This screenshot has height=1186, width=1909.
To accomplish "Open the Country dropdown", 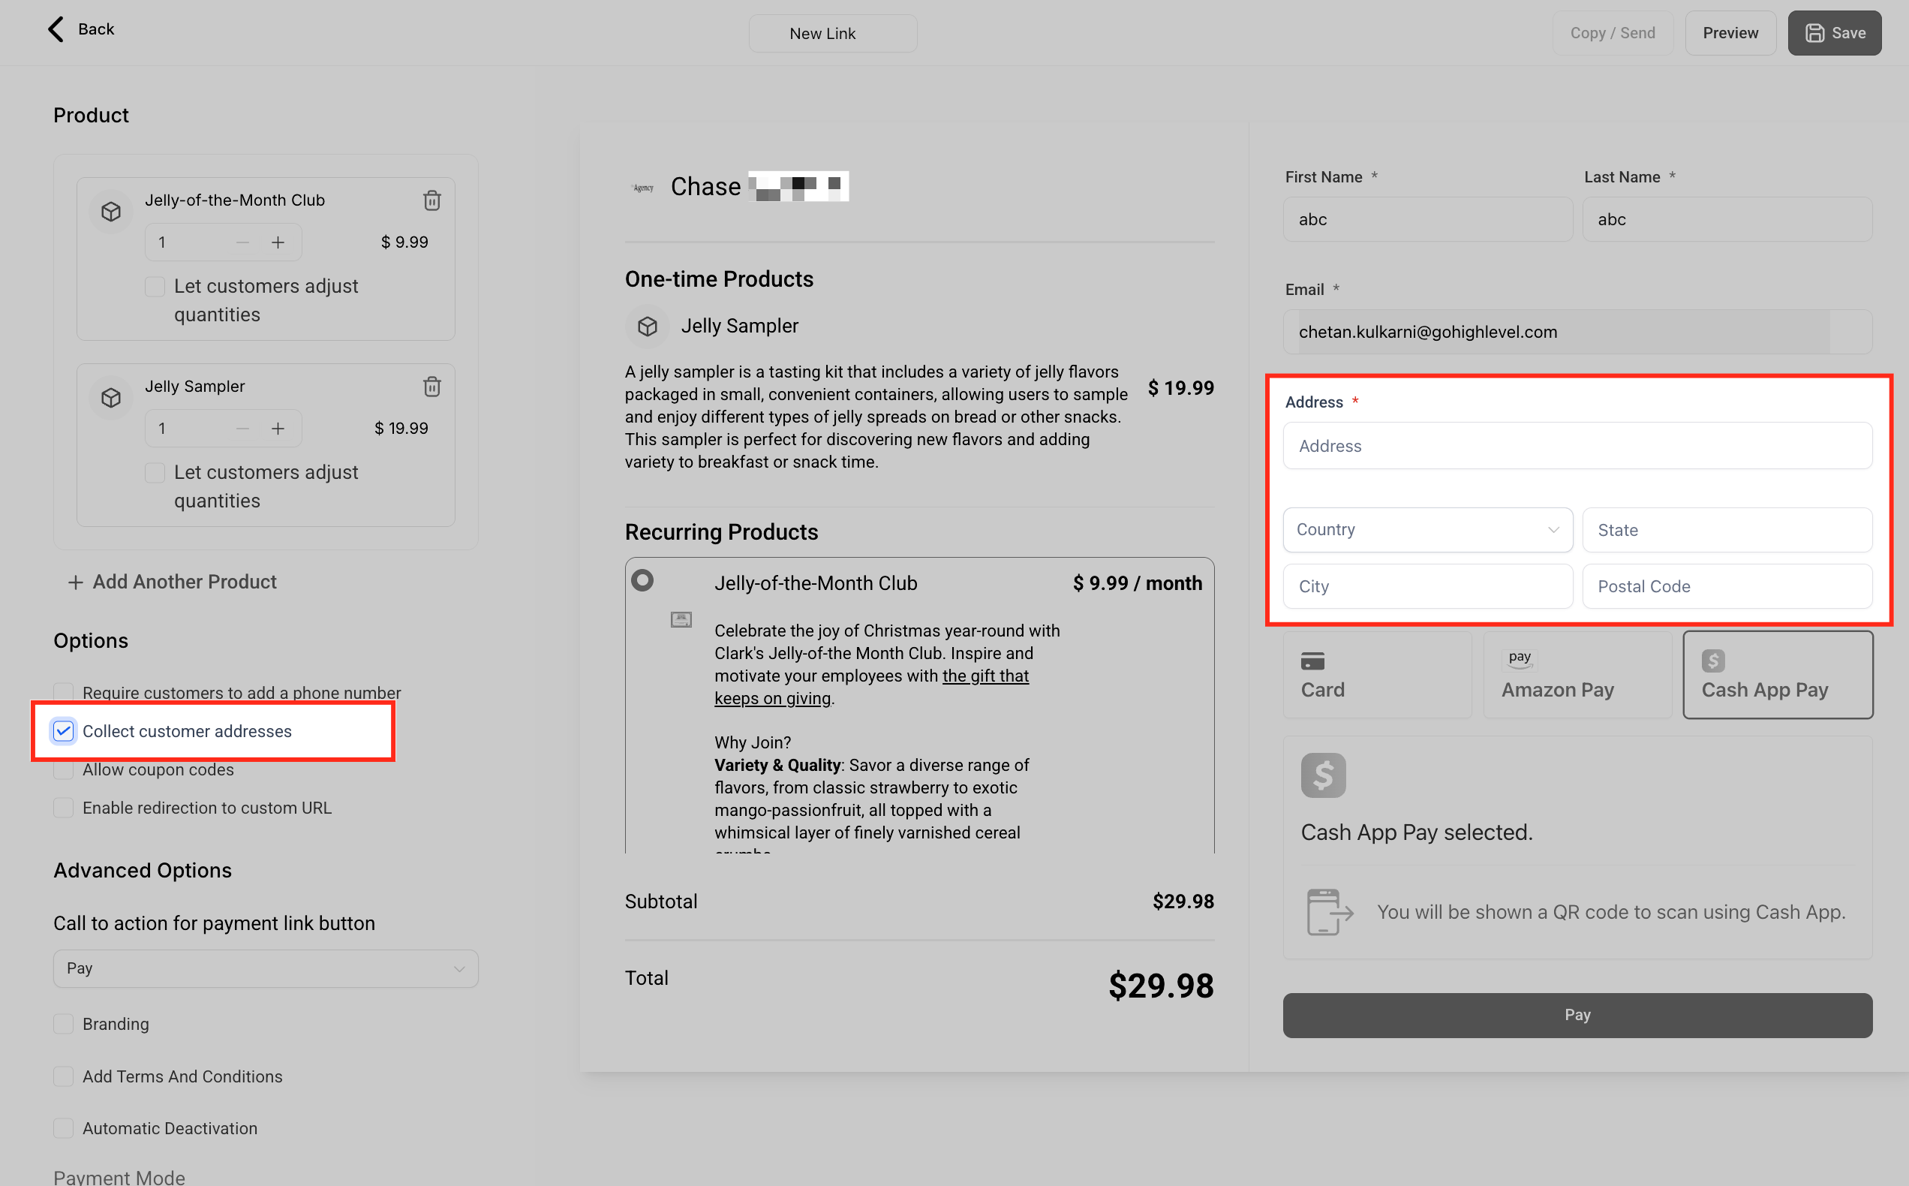I will [1426, 529].
